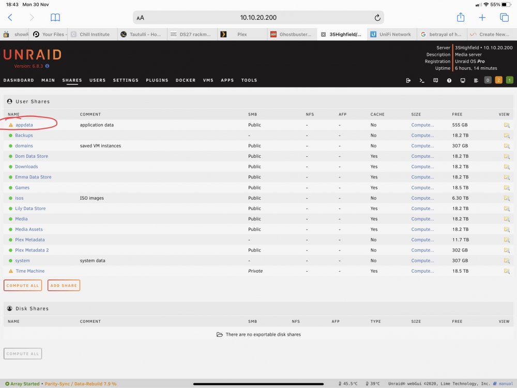Screen dimensions: 517x388
Task: Open green notification counter 1
Action: 509,80
